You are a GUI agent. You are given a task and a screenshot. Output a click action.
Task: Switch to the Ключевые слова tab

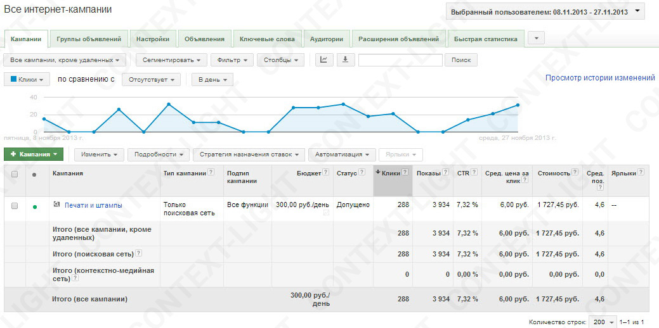pyautogui.click(x=267, y=39)
